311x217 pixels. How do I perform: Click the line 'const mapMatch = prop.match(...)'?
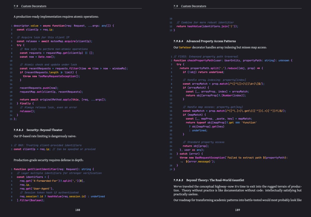[x=234, y=111]
